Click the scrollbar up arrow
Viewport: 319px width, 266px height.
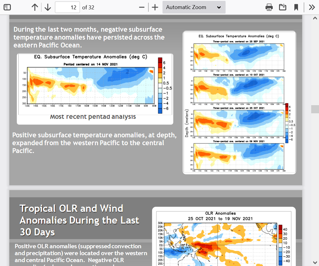[x=315, y=18]
